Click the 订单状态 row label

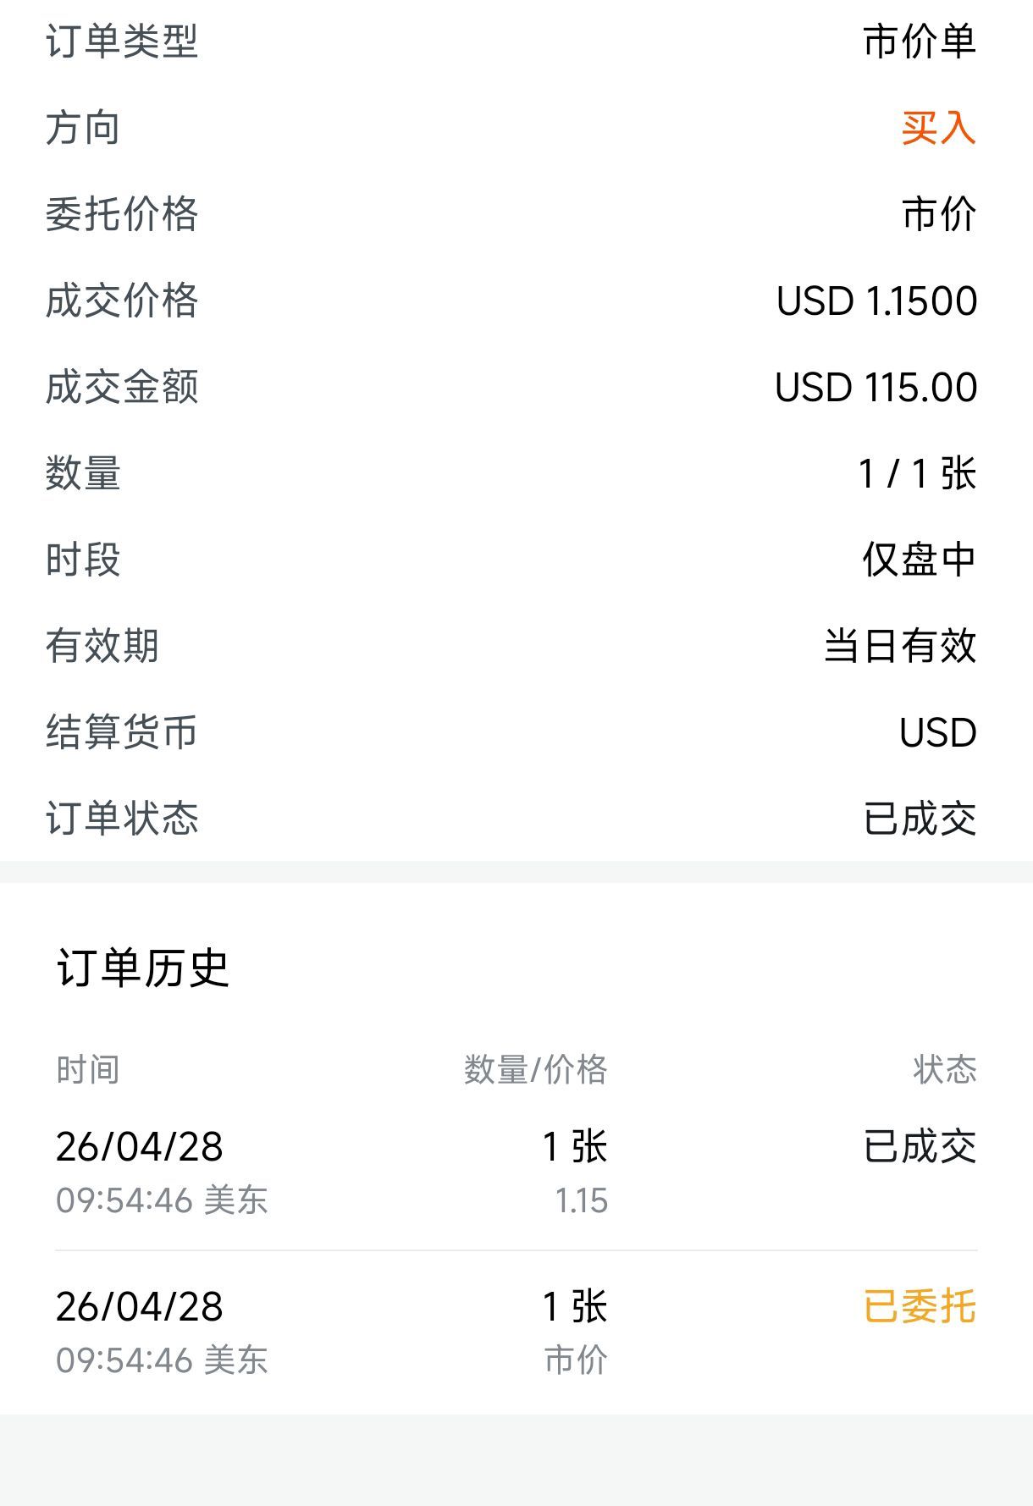122,819
